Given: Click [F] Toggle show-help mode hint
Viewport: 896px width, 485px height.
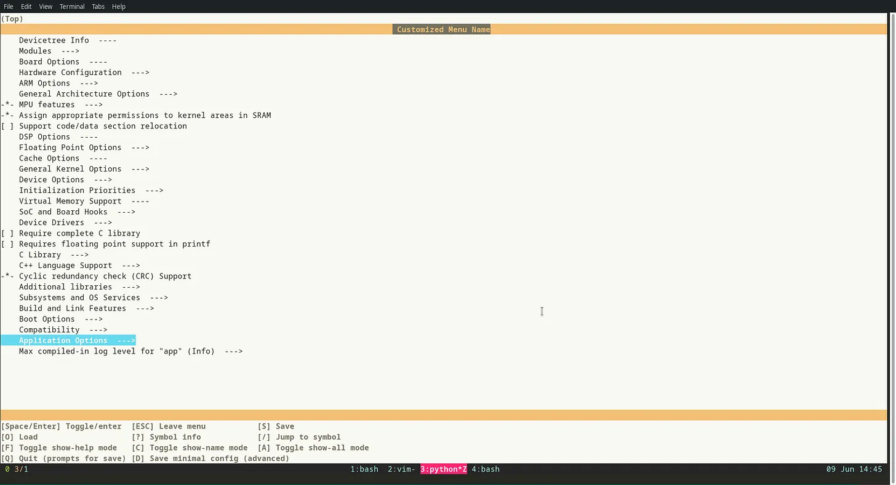Looking at the screenshot, I should [59, 448].
